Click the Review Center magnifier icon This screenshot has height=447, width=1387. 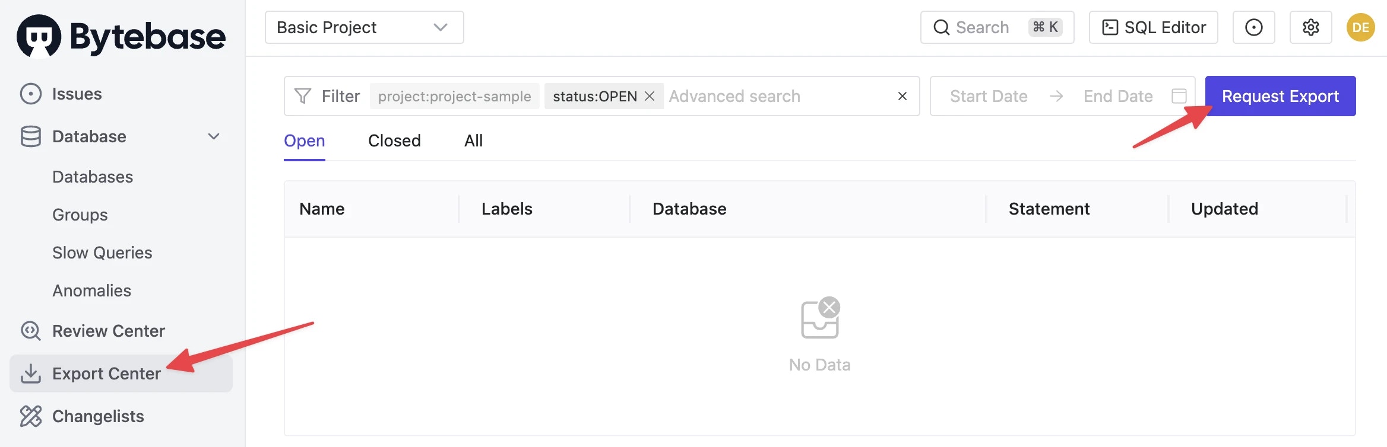click(x=31, y=331)
